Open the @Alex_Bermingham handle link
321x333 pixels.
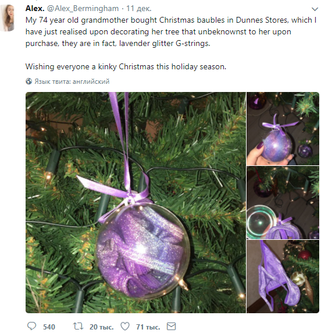[x=83, y=9]
